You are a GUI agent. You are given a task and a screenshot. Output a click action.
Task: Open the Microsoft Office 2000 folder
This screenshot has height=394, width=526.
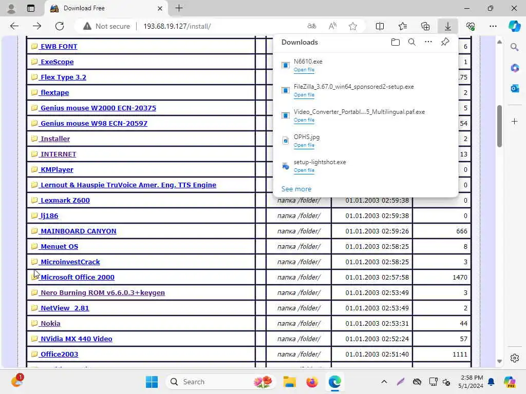(77, 278)
